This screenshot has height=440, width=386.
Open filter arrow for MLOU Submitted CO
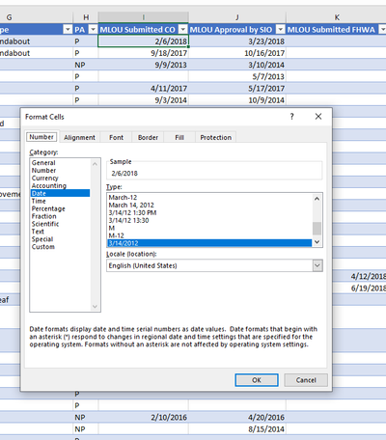pos(182,30)
